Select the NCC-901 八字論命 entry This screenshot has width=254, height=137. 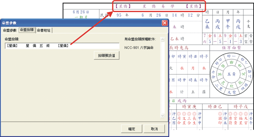[x=139, y=48]
